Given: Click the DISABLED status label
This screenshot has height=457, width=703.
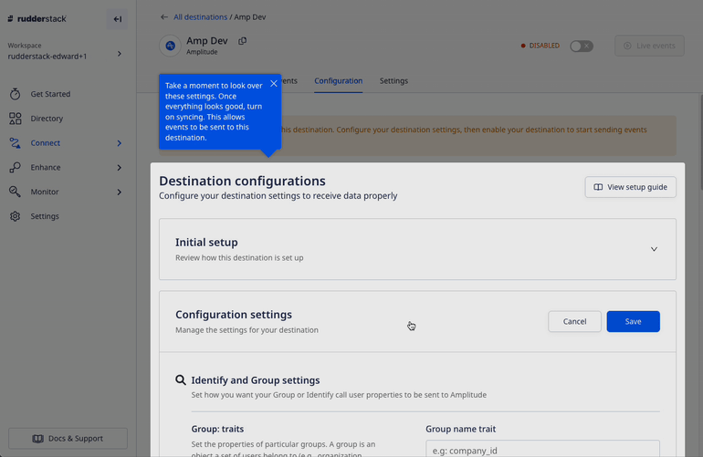Looking at the screenshot, I should pos(544,46).
